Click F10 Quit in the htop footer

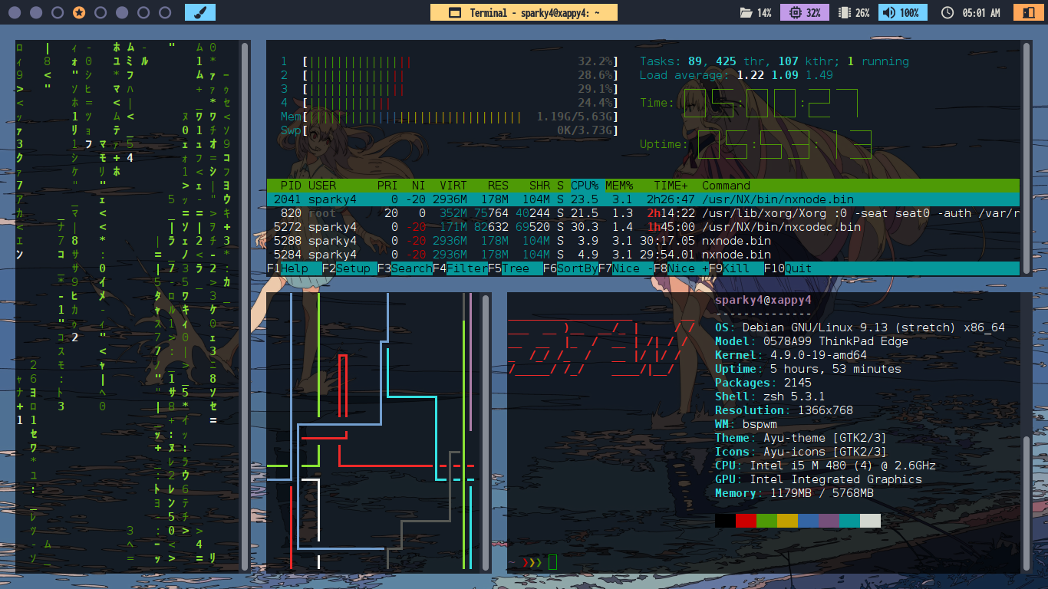(797, 268)
